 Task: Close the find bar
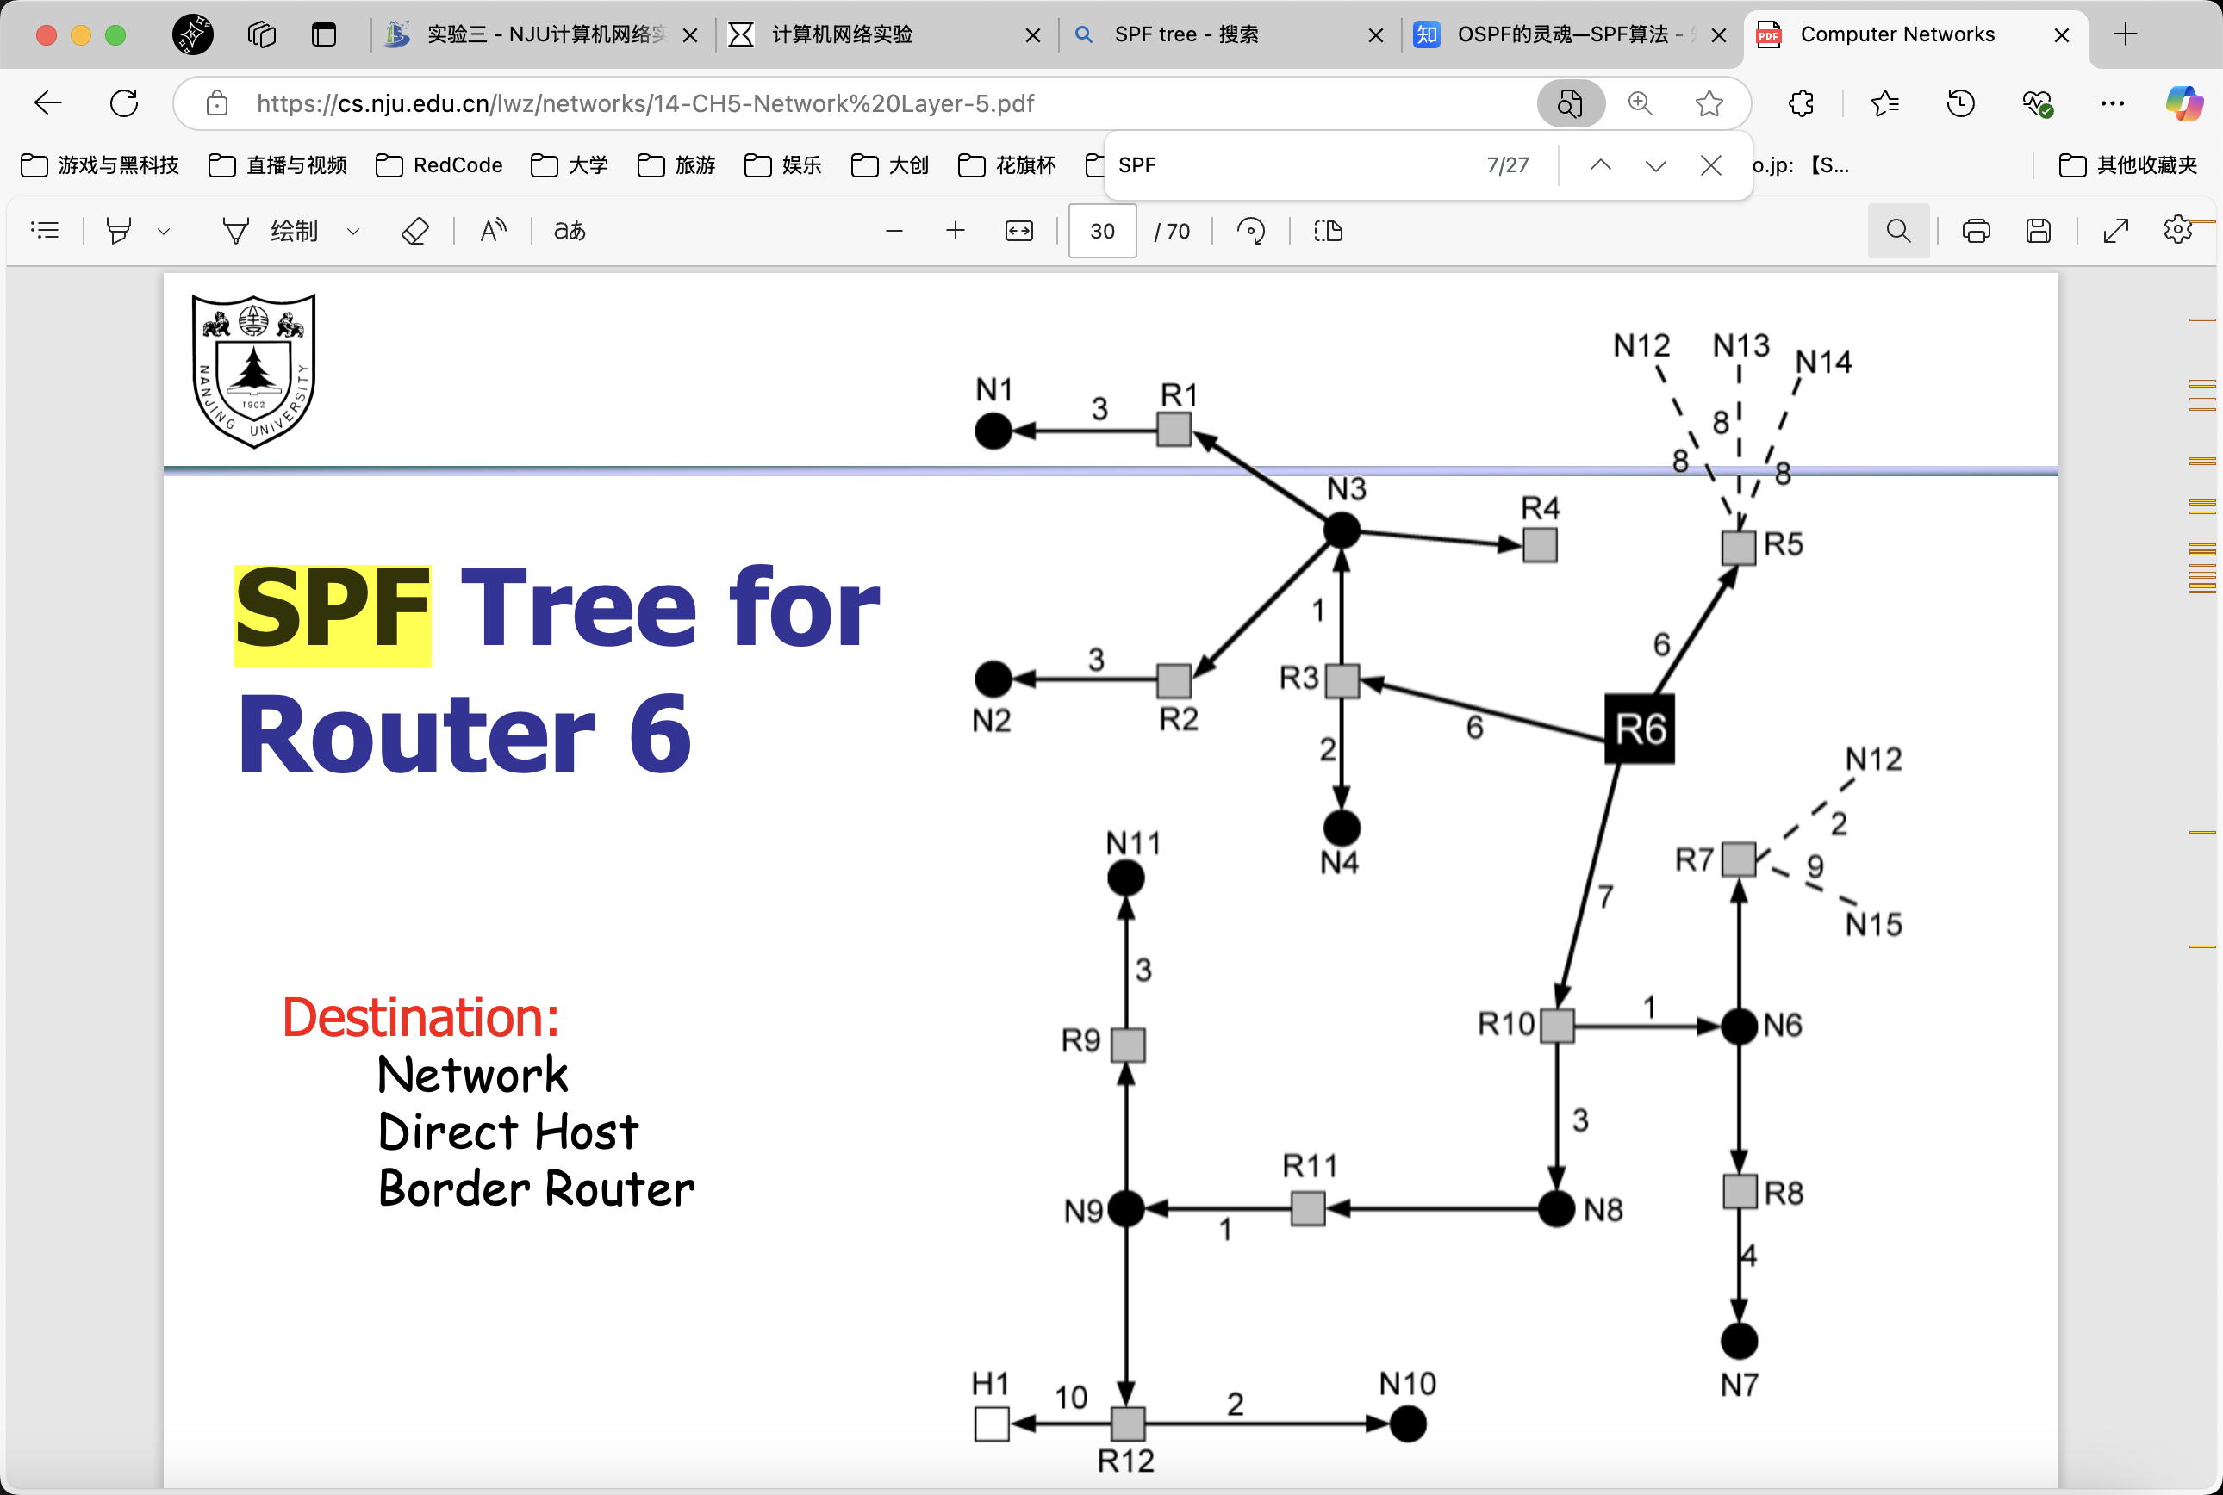tap(1711, 165)
